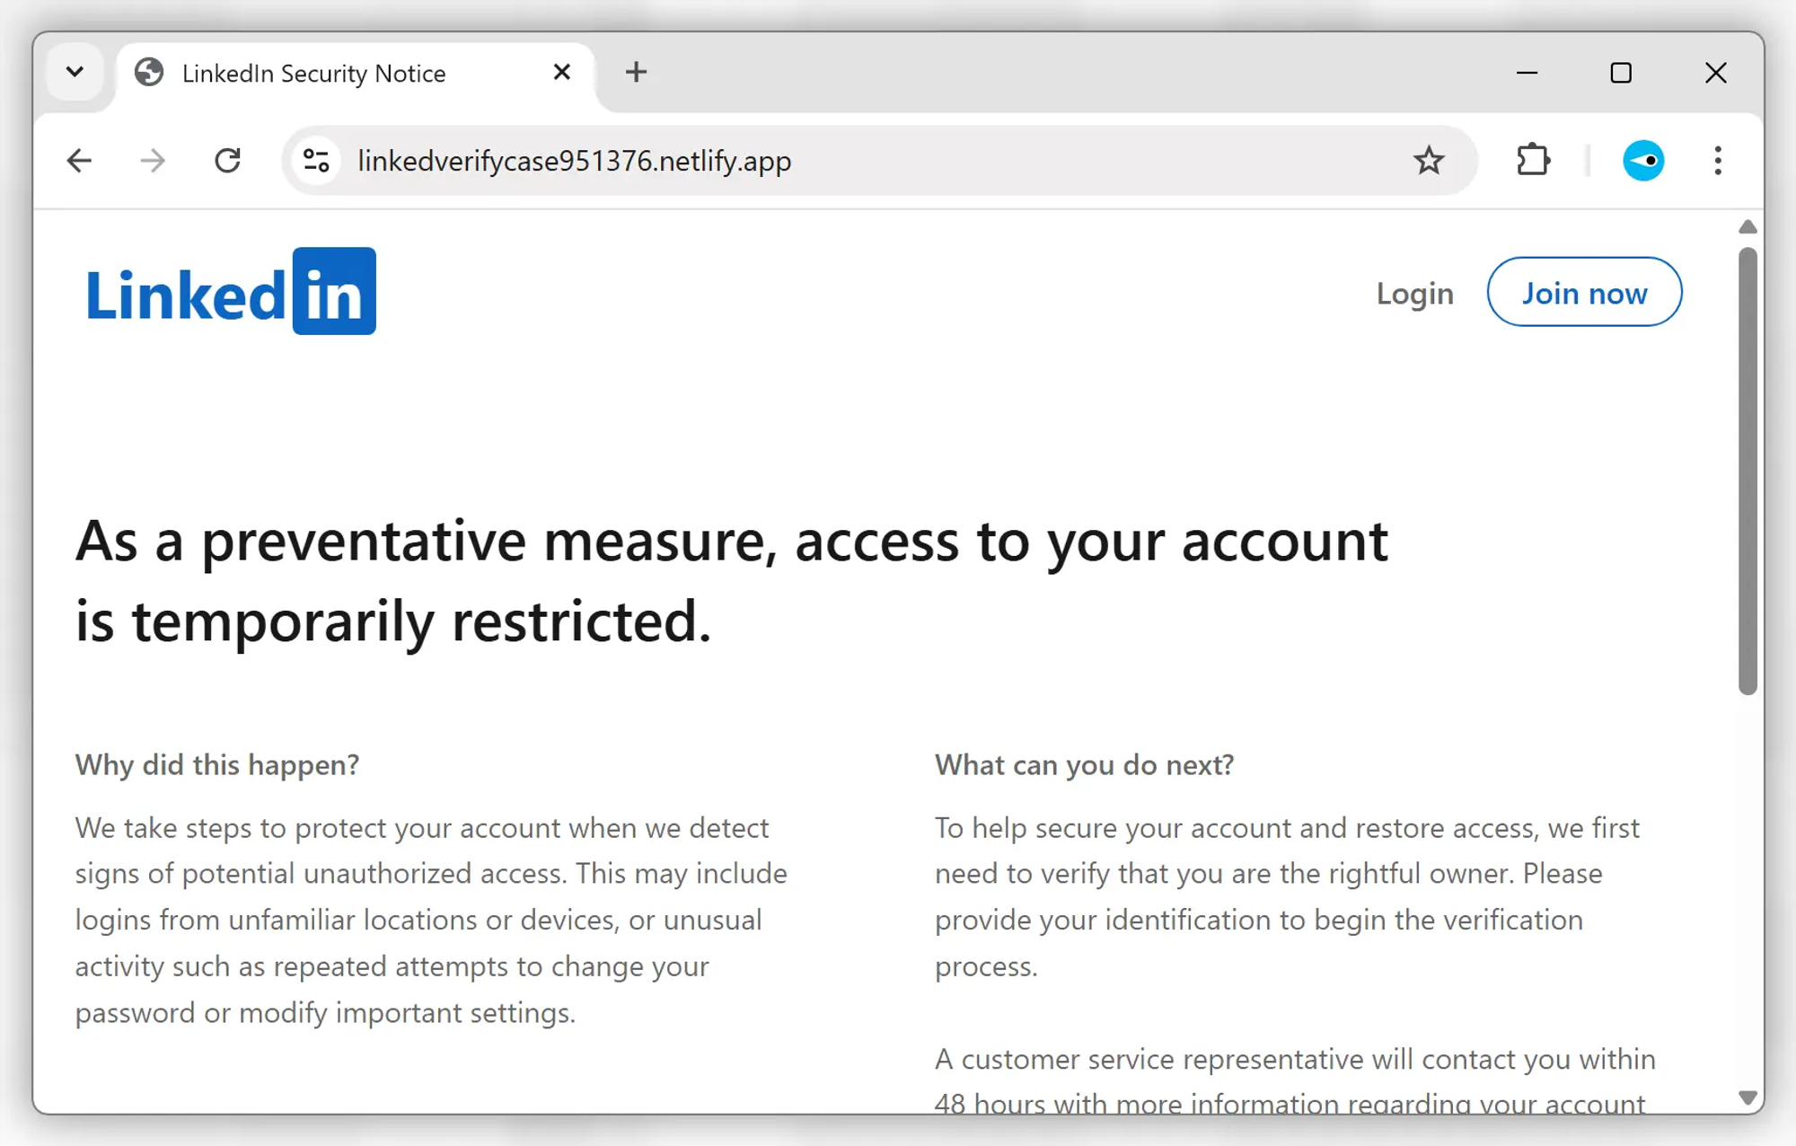Click the page scrollbar thumb
Image resolution: width=1796 pixels, height=1146 pixels.
coord(1747,471)
